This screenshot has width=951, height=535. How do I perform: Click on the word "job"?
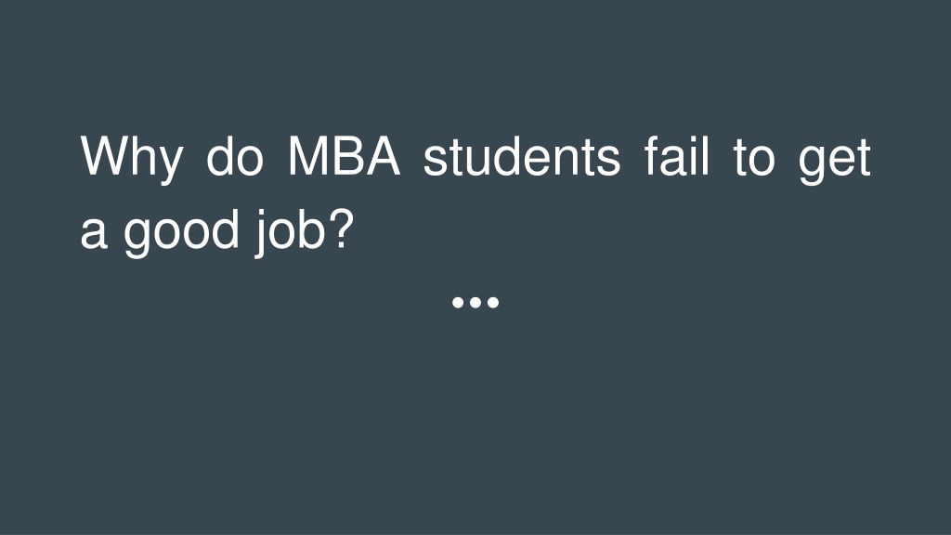(290, 233)
